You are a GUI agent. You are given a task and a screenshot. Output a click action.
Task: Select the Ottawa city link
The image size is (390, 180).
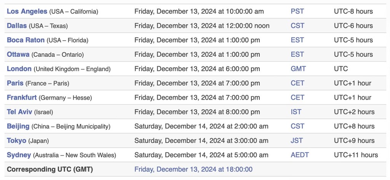click(18, 54)
